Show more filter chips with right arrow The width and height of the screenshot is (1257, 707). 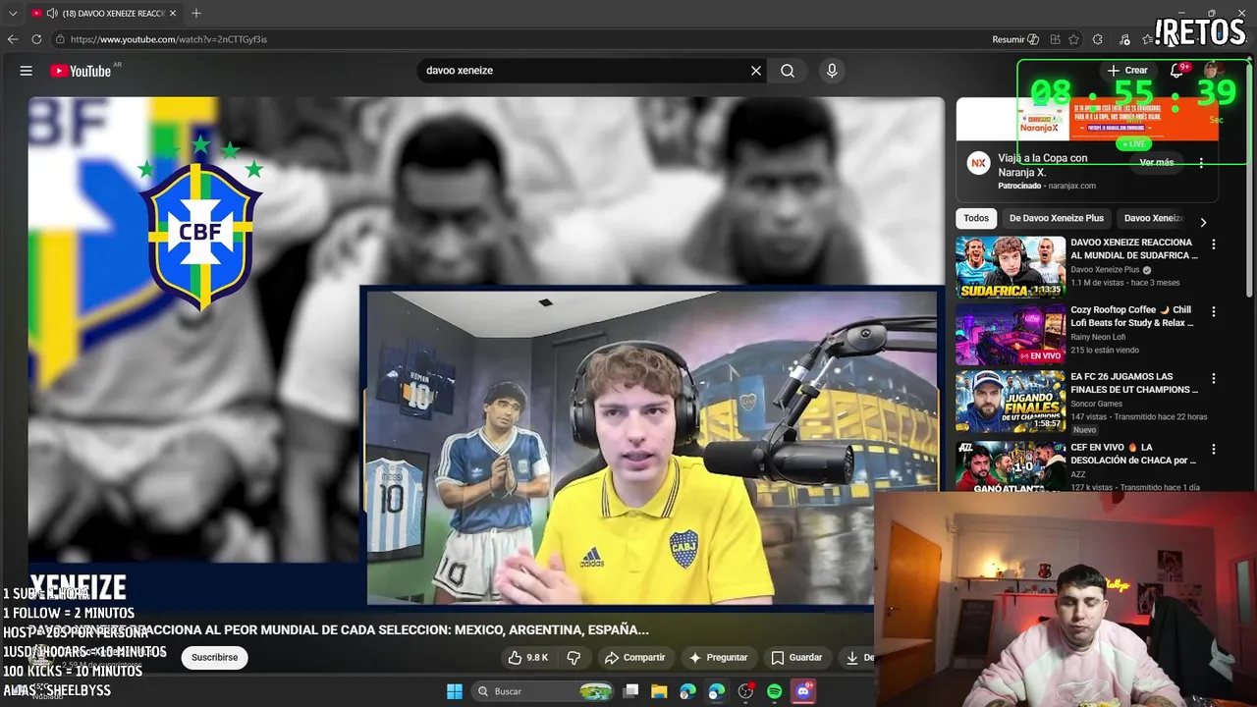[x=1203, y=222]
